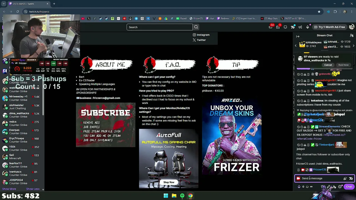This screenshot has width=356, height=200.
Task: Ban user grdnnnN with the ban icon
Action: pyautogui.click(x=298, y=74)
